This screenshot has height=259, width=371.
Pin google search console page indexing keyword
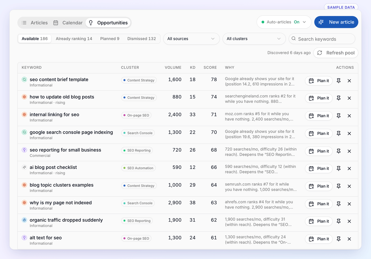pyautogui.click(x=339, y=133)
